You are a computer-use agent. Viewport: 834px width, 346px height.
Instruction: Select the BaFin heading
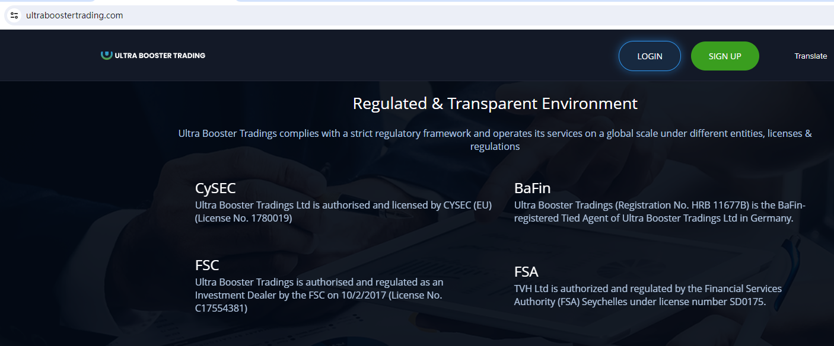tap(532, 188)
